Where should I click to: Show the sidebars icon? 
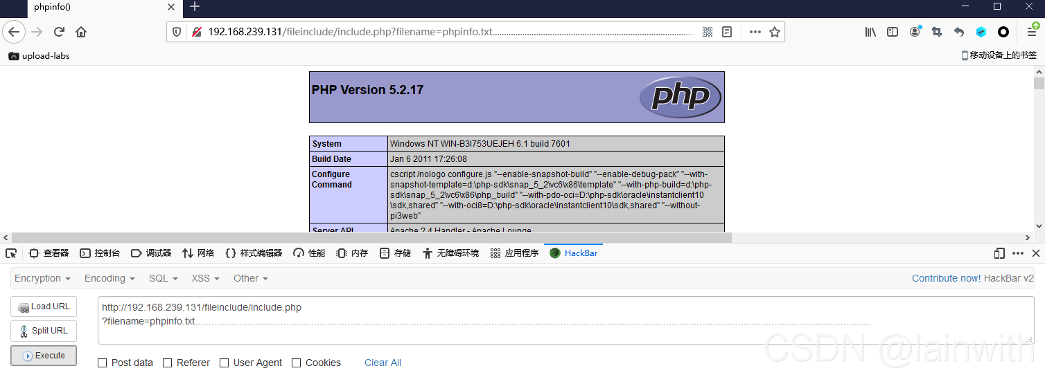893,32
